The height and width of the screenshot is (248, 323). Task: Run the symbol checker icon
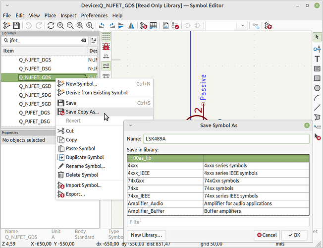point(175,26)
